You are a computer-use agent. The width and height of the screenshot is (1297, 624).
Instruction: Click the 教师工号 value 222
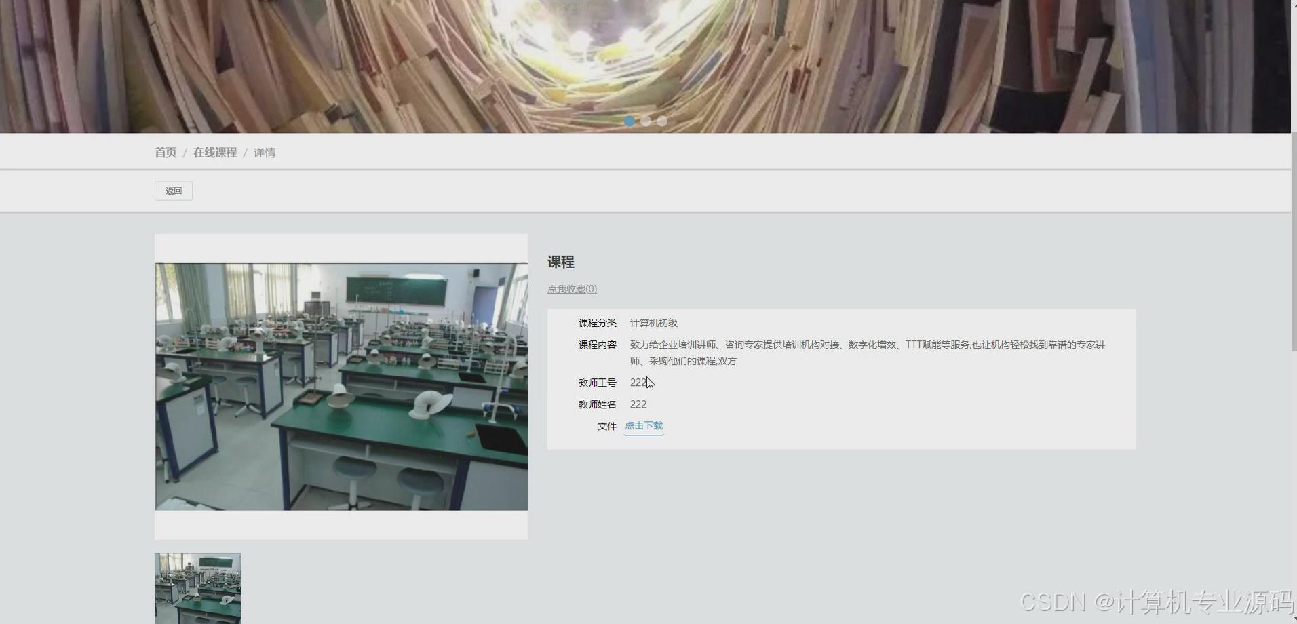tap(638, 382)
